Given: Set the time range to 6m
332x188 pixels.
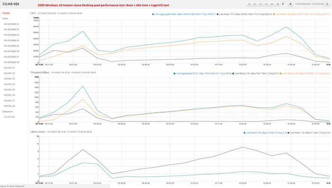Looking at the screenshot, I should click(272, 4).
